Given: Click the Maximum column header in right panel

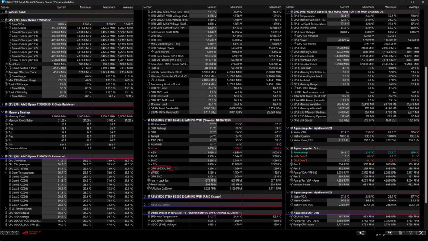Looking at the screenshot, I should pyautogui.click(x=391, y=7).
